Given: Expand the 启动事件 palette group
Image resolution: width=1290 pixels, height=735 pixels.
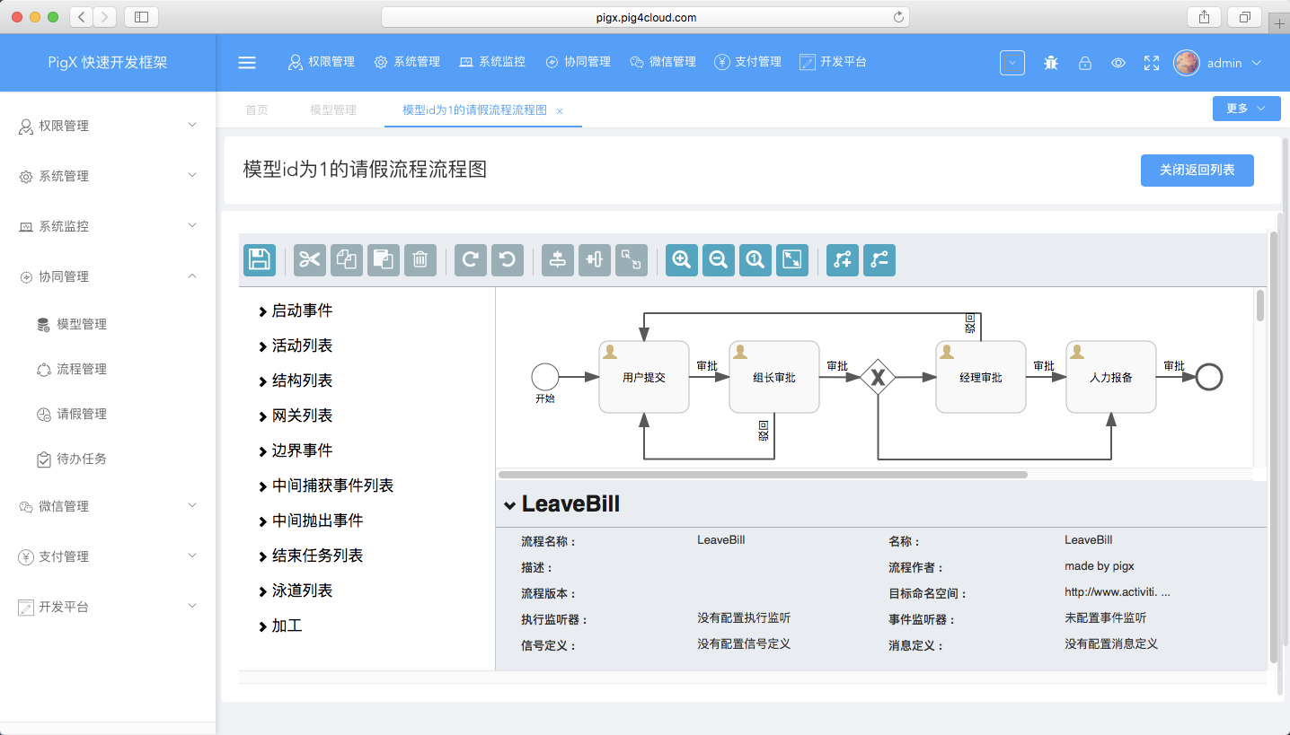Looking at the screenshot, I should (296, 311).
